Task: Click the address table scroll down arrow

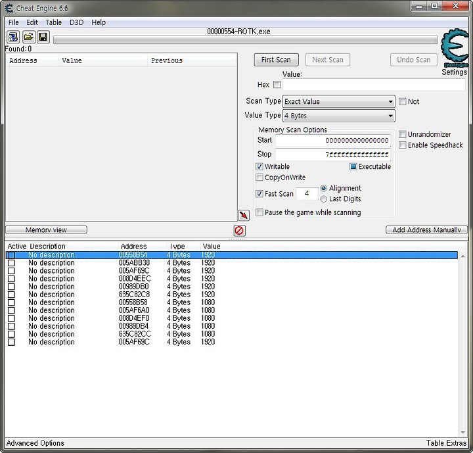Action: pyautogui.click(x=462, y=433)
